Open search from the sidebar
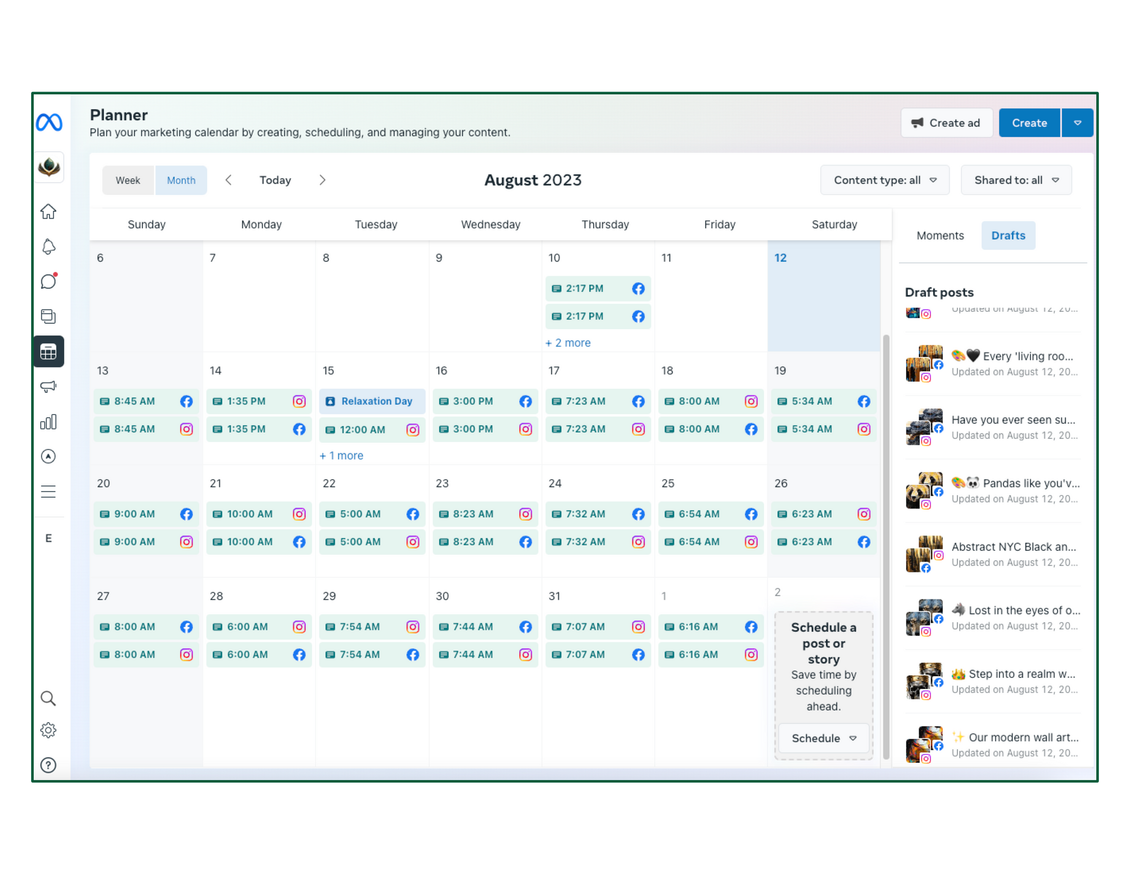Screen dimensions: 1130x874 49,698
